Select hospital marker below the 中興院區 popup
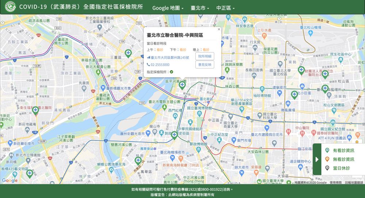 point(182,86)
